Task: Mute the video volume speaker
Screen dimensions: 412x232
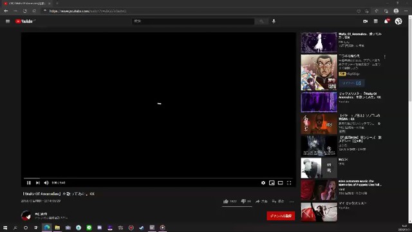Action: pyautogui.click(x=46, y=183)
